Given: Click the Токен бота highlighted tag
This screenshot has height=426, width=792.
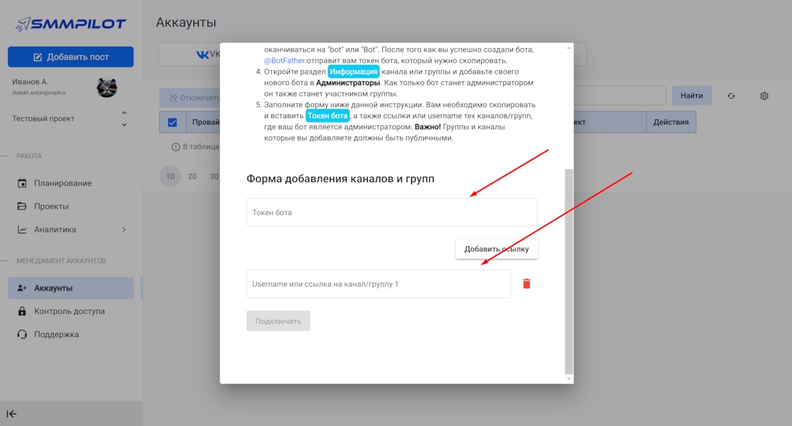Looking at the screenshot, I should (328, 116).
